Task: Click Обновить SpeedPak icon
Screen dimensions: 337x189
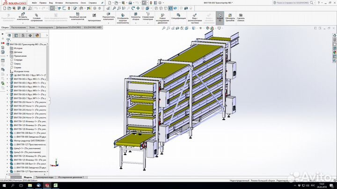Action: tap(230, 17)
